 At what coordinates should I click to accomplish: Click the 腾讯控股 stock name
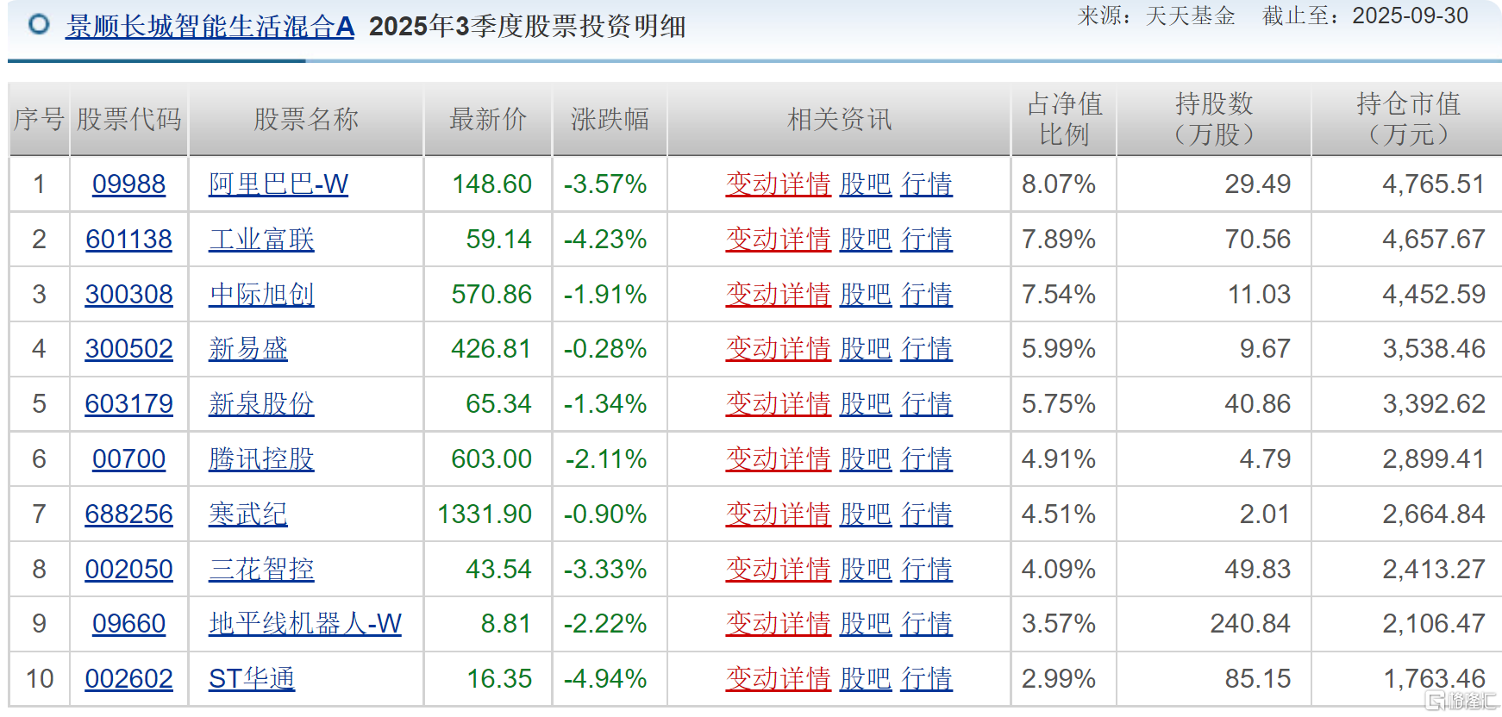(261, 459)
